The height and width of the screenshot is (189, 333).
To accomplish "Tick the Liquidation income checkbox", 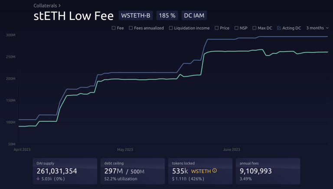I will tap(171, 28).
